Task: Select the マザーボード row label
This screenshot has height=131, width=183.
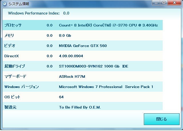Action: click(15, 76)
